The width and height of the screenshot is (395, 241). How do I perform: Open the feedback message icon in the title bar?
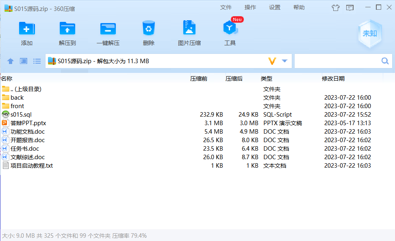point(349,8)
